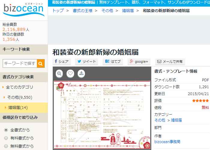Share on Twitter with ツイート button

(86, 61)
